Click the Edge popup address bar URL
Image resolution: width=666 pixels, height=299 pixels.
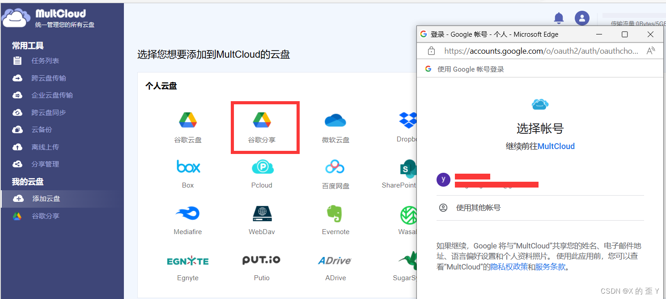(x=541, y=51)
